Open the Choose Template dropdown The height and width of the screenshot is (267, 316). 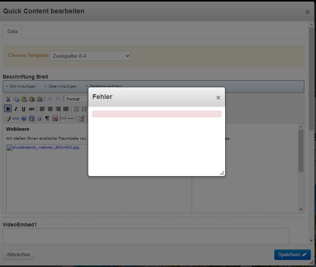(90, 56)
